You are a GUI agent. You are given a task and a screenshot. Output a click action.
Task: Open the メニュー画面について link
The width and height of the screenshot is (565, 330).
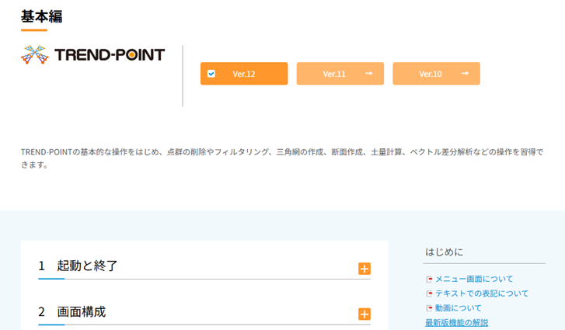[x=474, y=279]
